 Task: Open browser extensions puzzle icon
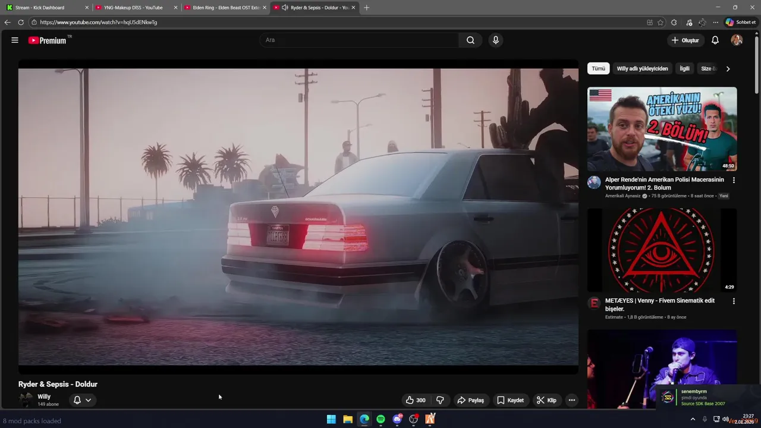click(674, 23)
